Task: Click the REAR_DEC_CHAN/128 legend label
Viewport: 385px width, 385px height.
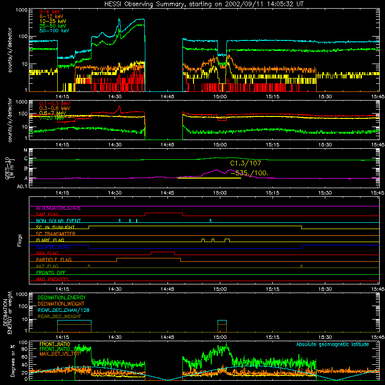Action: (64, 310)
